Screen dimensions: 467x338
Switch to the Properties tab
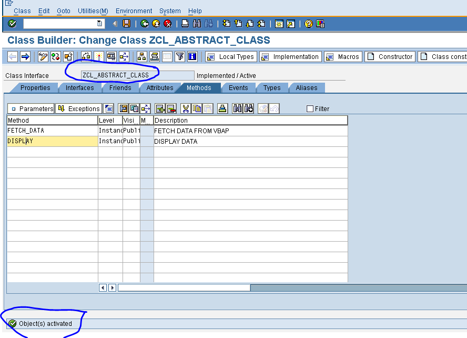pos(35,87)
